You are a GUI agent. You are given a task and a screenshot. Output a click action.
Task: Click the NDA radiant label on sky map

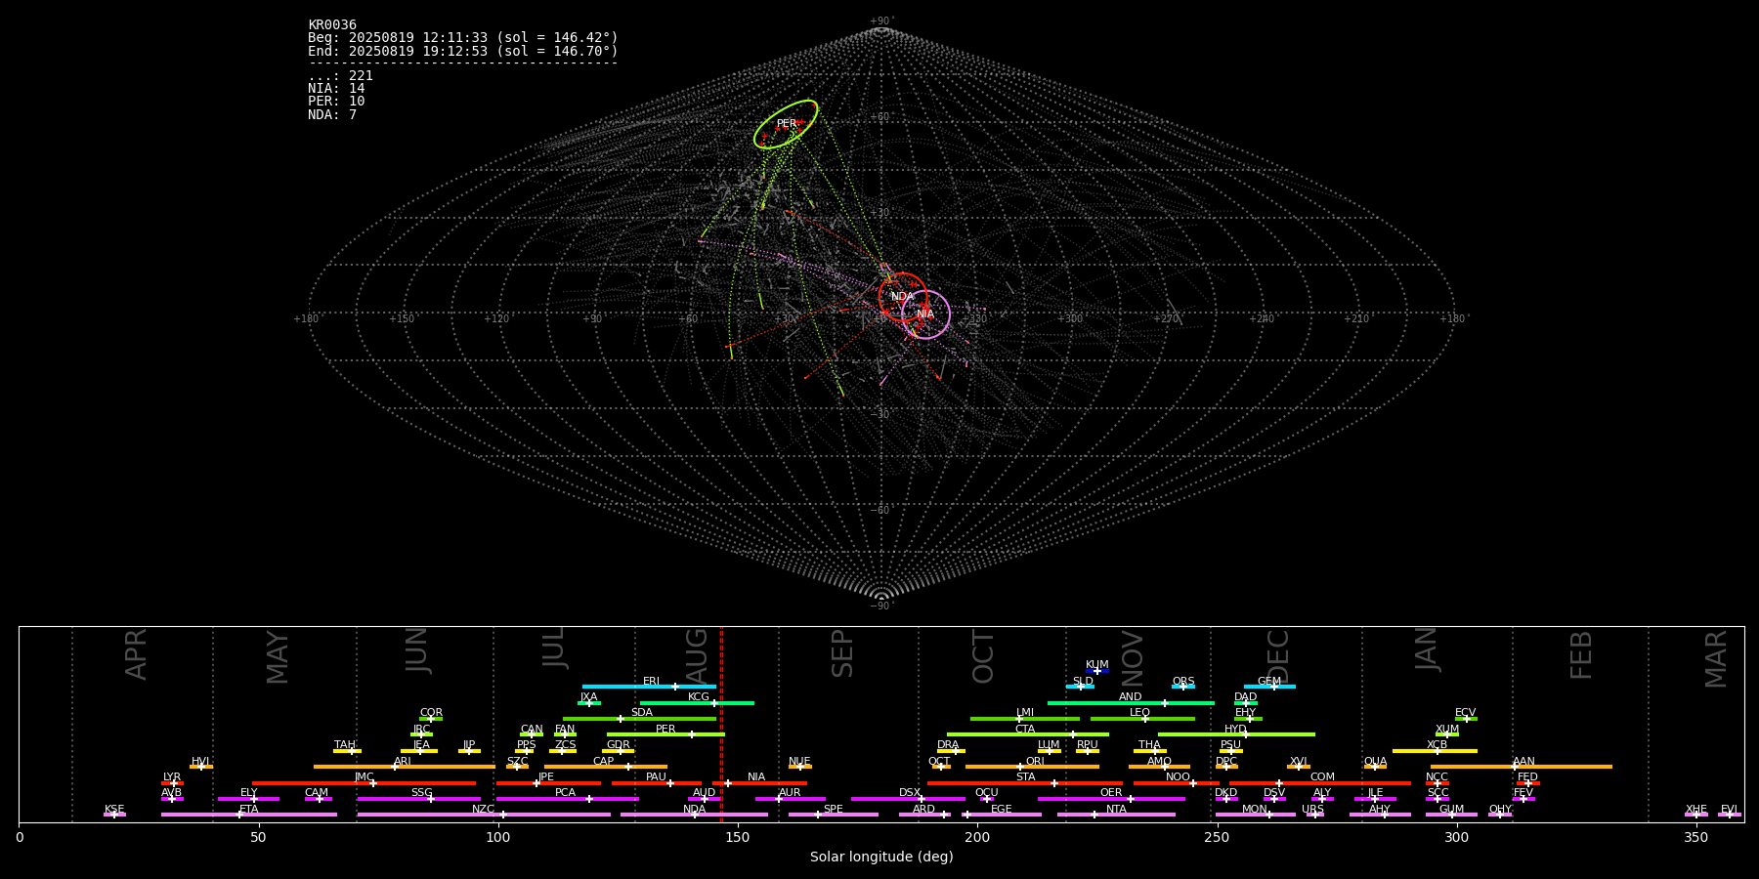pos(902,297)
